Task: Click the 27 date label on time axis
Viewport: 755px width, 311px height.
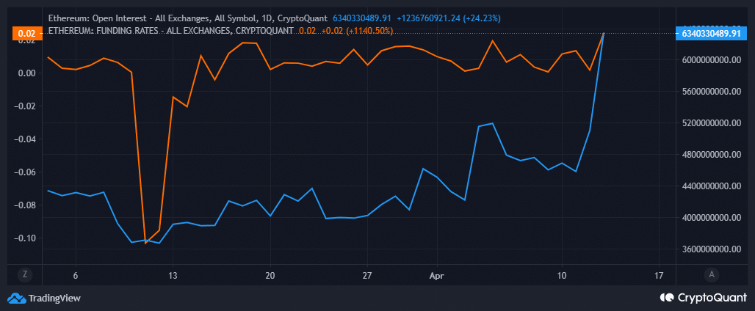Action: (367, 276)
